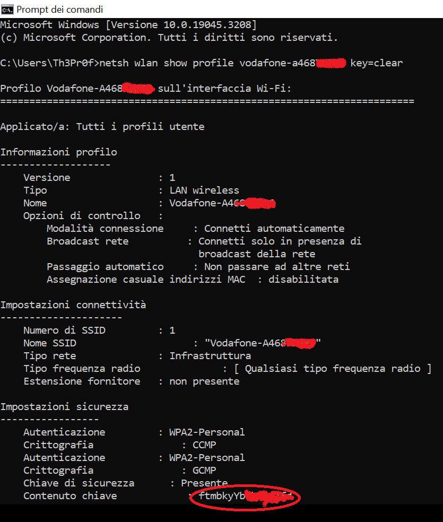The height and width of the screenshot is (522, 443).
Task: Click the 'Informazioni profilo' heading
Action: click(58, 152)
